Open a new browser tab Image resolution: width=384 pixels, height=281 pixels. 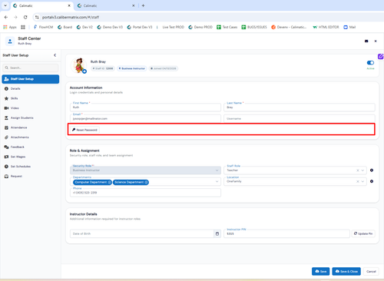pyautogui.click(x=143, y=5)
